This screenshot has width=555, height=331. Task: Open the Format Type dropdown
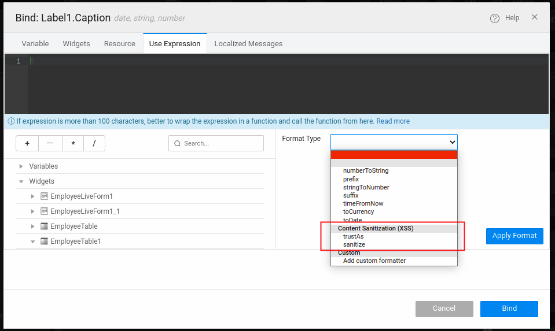point(394,142)
